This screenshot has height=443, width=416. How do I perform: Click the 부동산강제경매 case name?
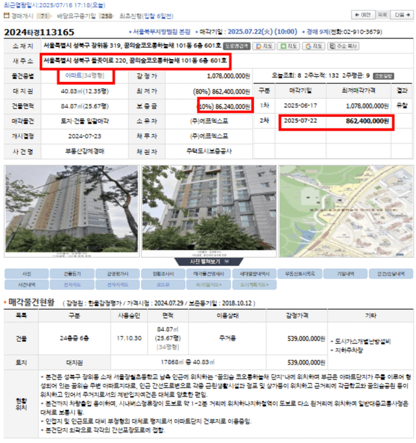[84, 151]
